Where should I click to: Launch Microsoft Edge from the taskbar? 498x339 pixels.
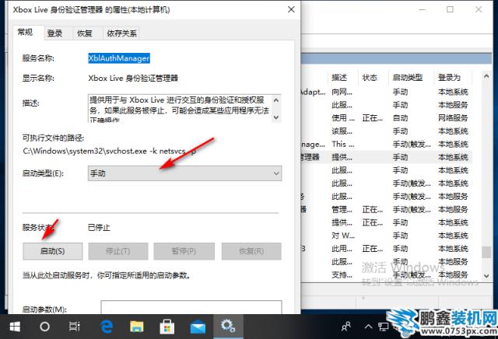tap(107, 327)
